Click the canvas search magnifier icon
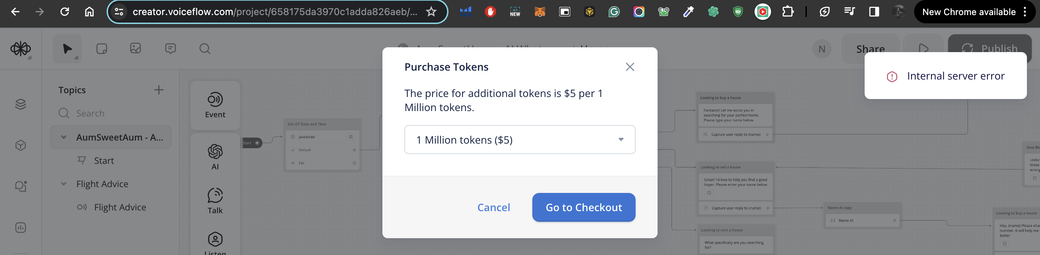This screenshot has width=1040, height=255. 205,49
